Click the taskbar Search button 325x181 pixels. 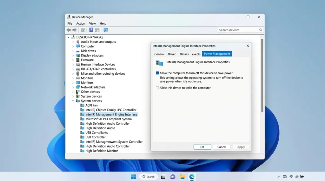pyautogui.click(x=149, y=177)
